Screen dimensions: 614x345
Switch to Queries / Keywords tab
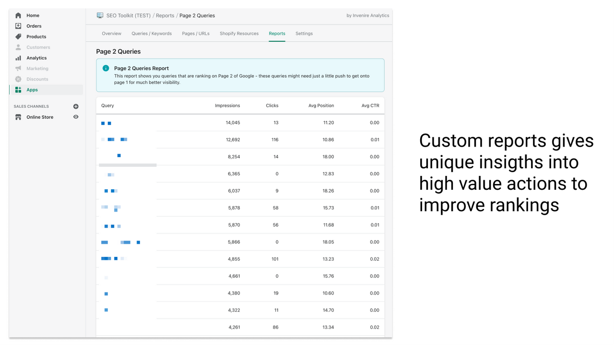click(152, 33)
